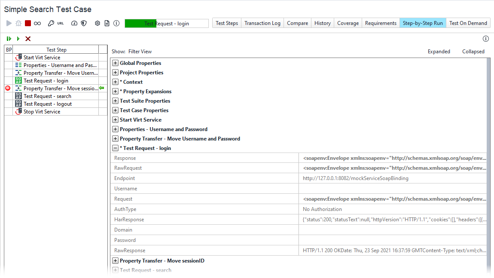This screenshot has height=278, width=494.
Task: Click the Collapsed link
Action: 473,51
